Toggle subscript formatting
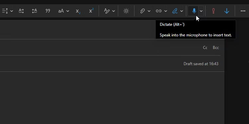The height and width of the screenshot is (124, 249). tap(78, 11)
